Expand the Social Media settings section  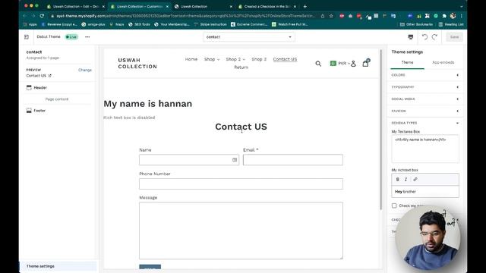pyautogui.click(x=425, y=99)
